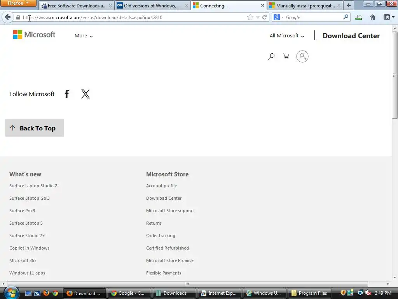
Task: Open the shopping cart icon
Action: click(286, 56)
